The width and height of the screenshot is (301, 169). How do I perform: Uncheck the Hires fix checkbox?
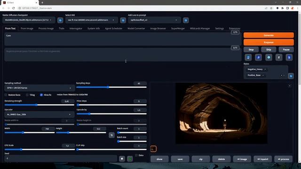coord(41,95)
